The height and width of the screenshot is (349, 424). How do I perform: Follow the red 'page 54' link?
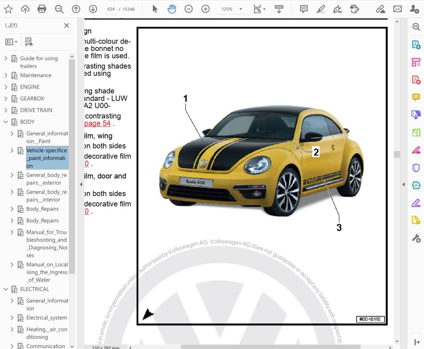point(98,123)
